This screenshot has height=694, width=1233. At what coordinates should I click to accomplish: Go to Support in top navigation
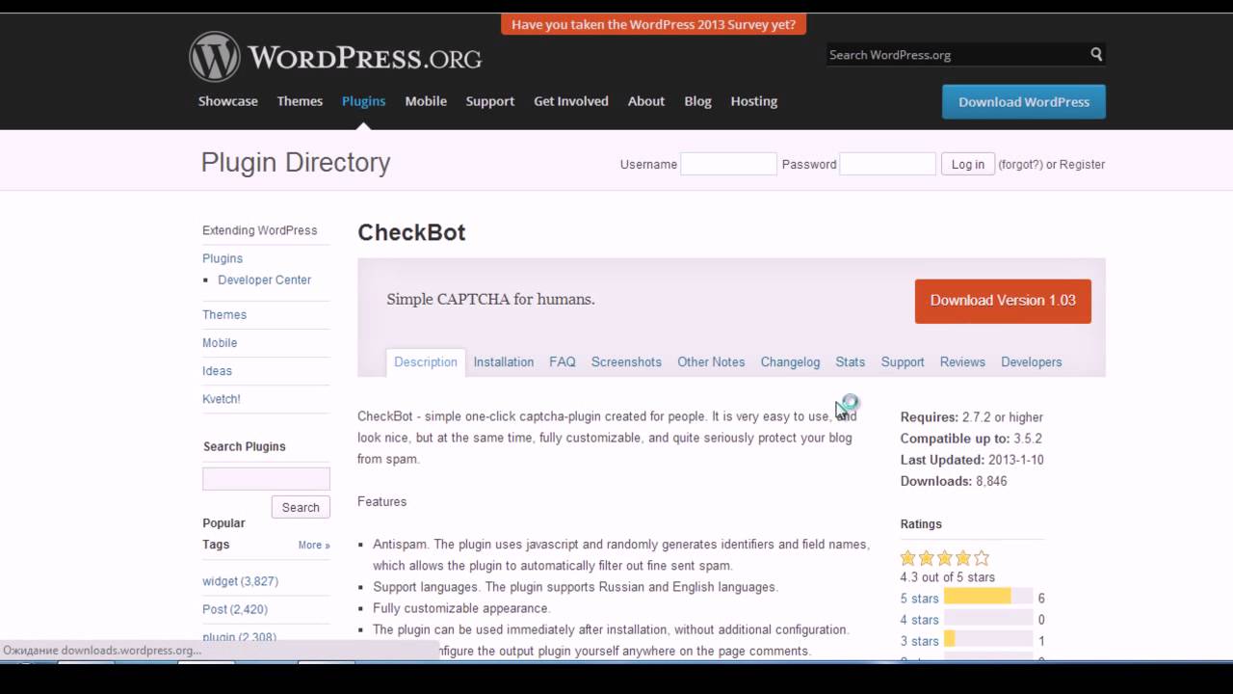tap(490, 101)
